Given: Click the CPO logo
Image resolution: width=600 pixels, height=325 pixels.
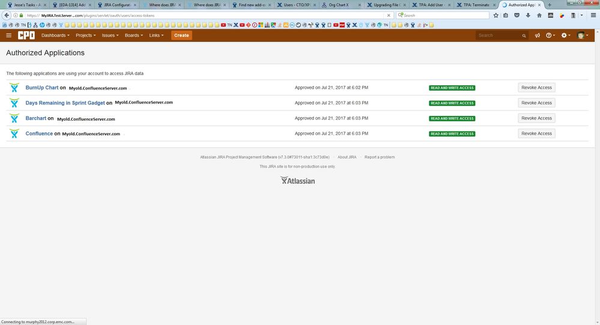Looking at the screenshot, I should (26, 35).
